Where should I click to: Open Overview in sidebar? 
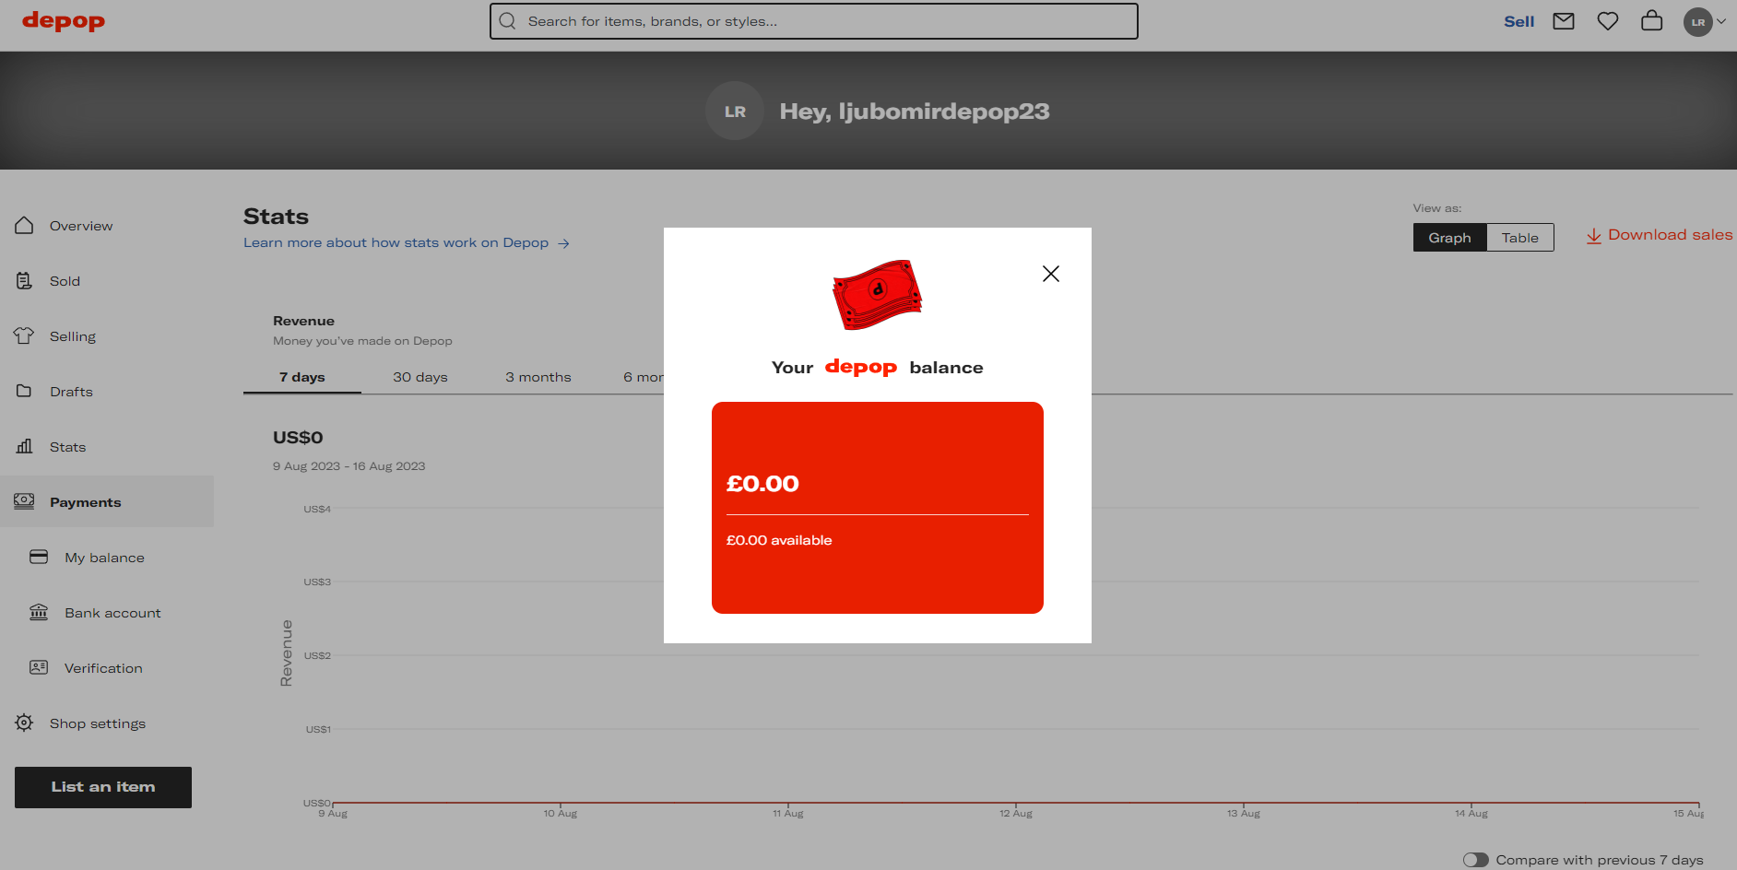click(81, 226)
